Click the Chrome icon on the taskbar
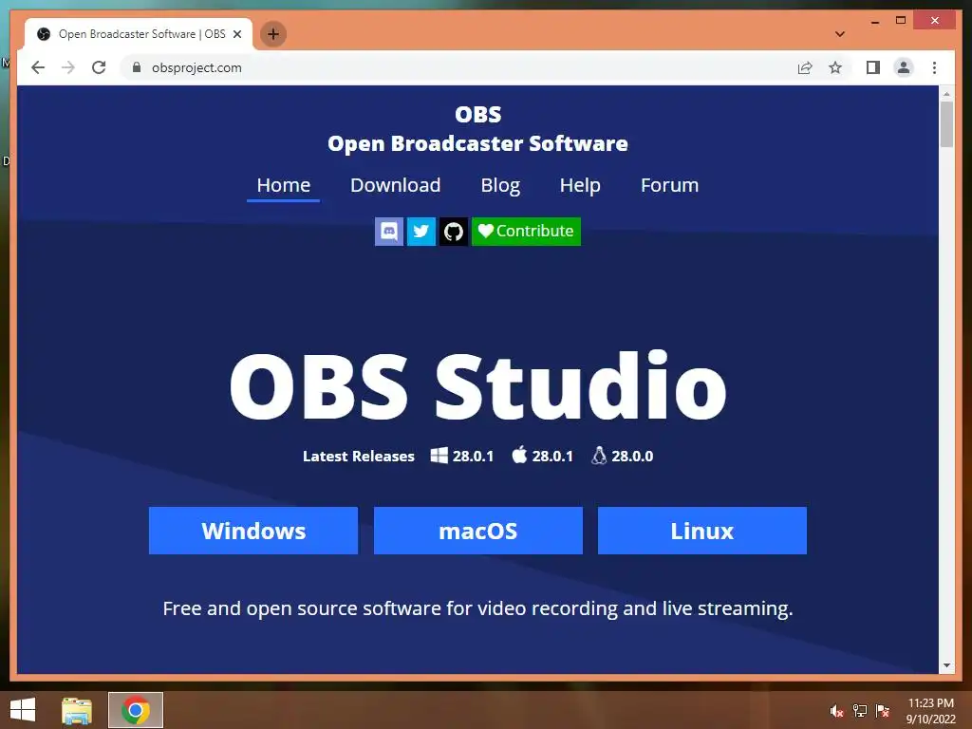 click(x=136, y=710)
